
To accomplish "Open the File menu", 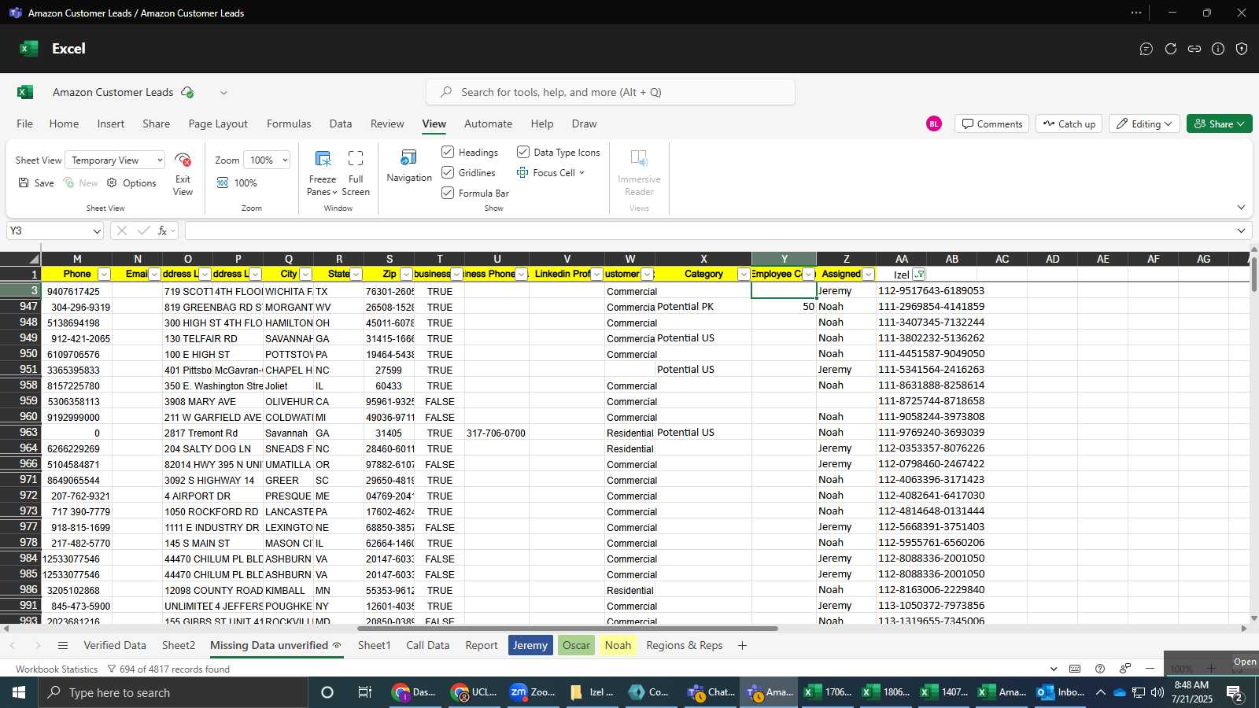I will click(x=25, y=124).
